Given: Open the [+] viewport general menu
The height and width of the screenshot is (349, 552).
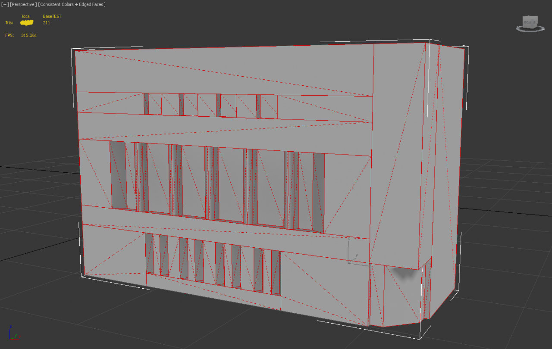Looking at the screenshot, I should [x=5, y=4].
